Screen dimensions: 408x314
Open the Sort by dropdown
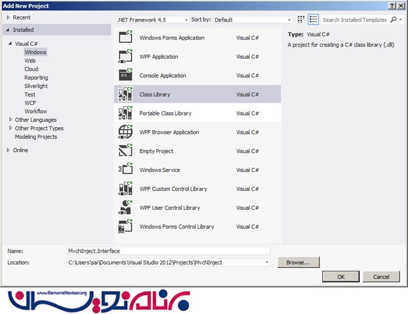point(252,20)
